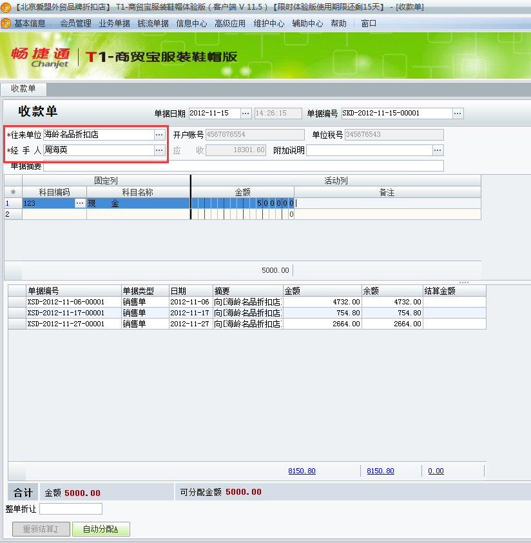Click the 附加说明 input field
Image resolution: width=531 pixels, height=543 pixels.
coord(369,150)
